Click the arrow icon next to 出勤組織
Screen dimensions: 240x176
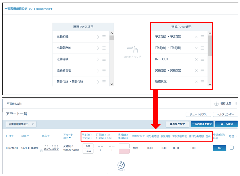click(x=98, y=37)
